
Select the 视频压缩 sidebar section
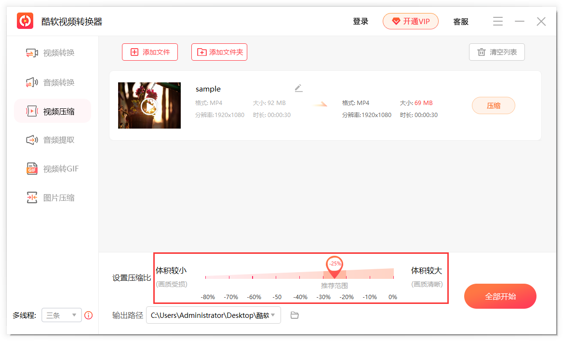(53, 111)
